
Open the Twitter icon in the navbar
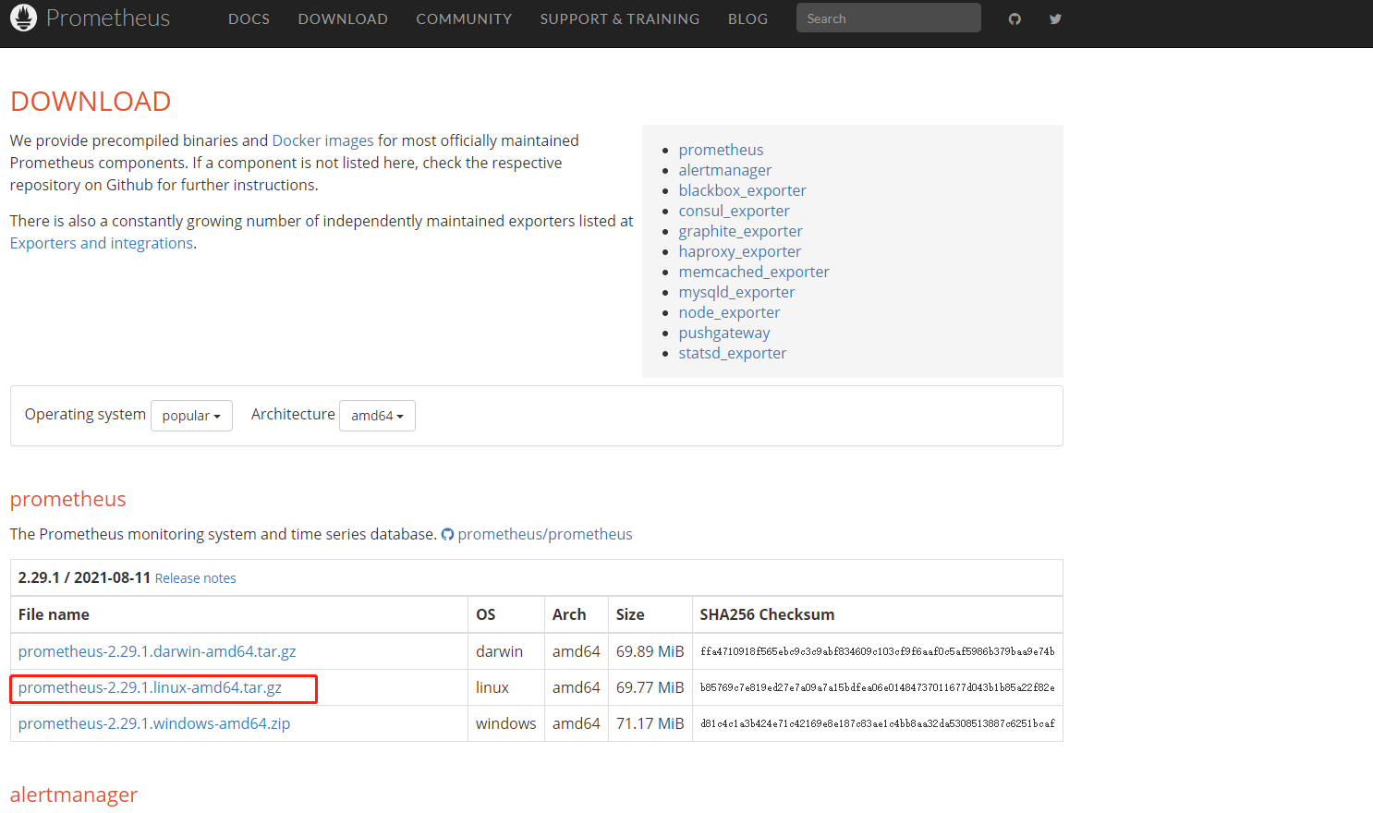coord(1055,18)
